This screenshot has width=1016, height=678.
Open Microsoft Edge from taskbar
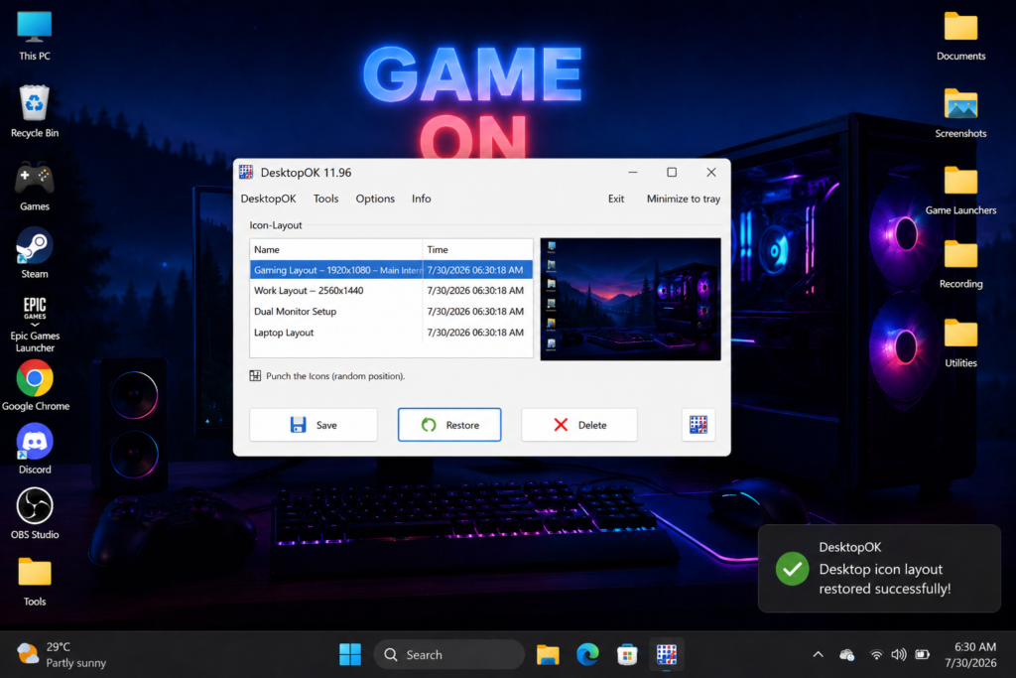pos(587,654)
